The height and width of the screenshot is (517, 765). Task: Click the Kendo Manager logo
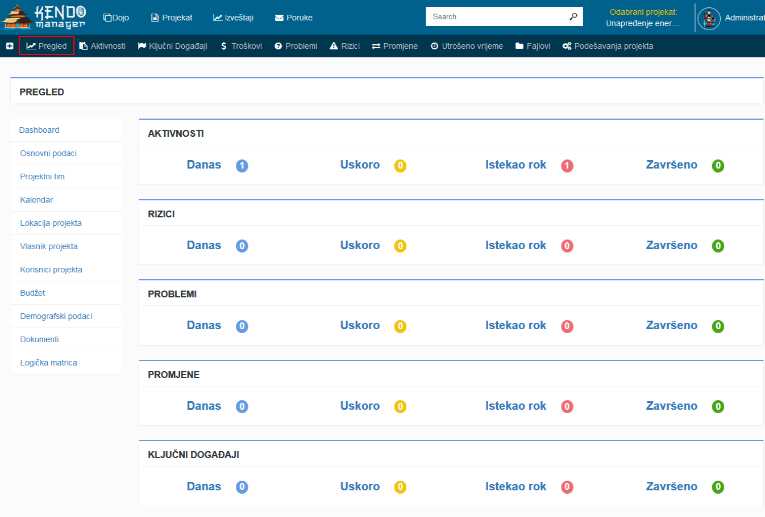[x=44, y=17]
